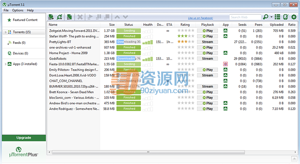Click in the Search Web field
Viewport: 300px width, 164px height.
(245, 17)
